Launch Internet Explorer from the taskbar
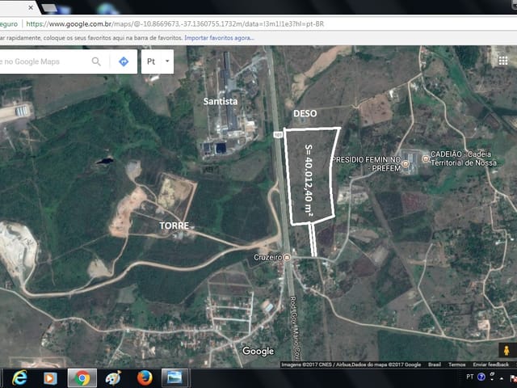517x388 pixels. tap(19, 377)
